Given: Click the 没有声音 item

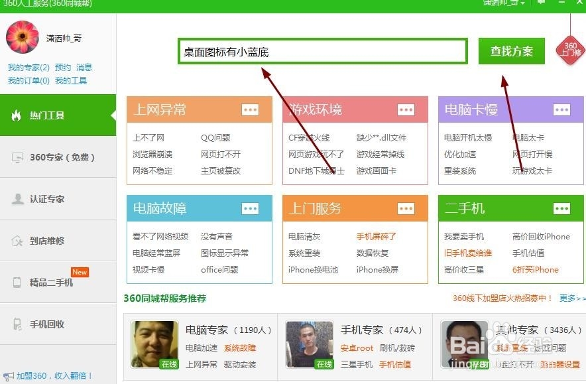Looking at the screenshot, I should 217,237.
